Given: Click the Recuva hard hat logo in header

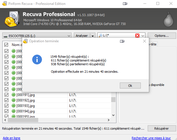Looking at the screenshot, I should click(x=12, y=19).
